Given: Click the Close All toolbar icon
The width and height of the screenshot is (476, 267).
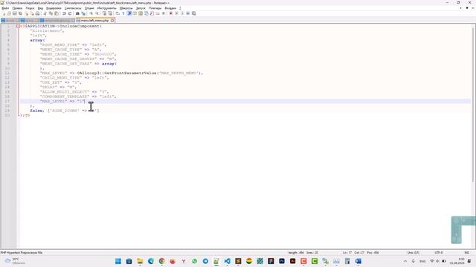Looking at the screenshot, I should click(32, 13).
